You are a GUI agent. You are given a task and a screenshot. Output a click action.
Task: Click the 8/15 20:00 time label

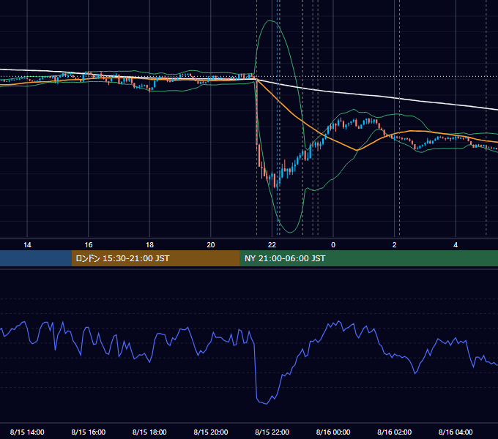click(211, 432)
